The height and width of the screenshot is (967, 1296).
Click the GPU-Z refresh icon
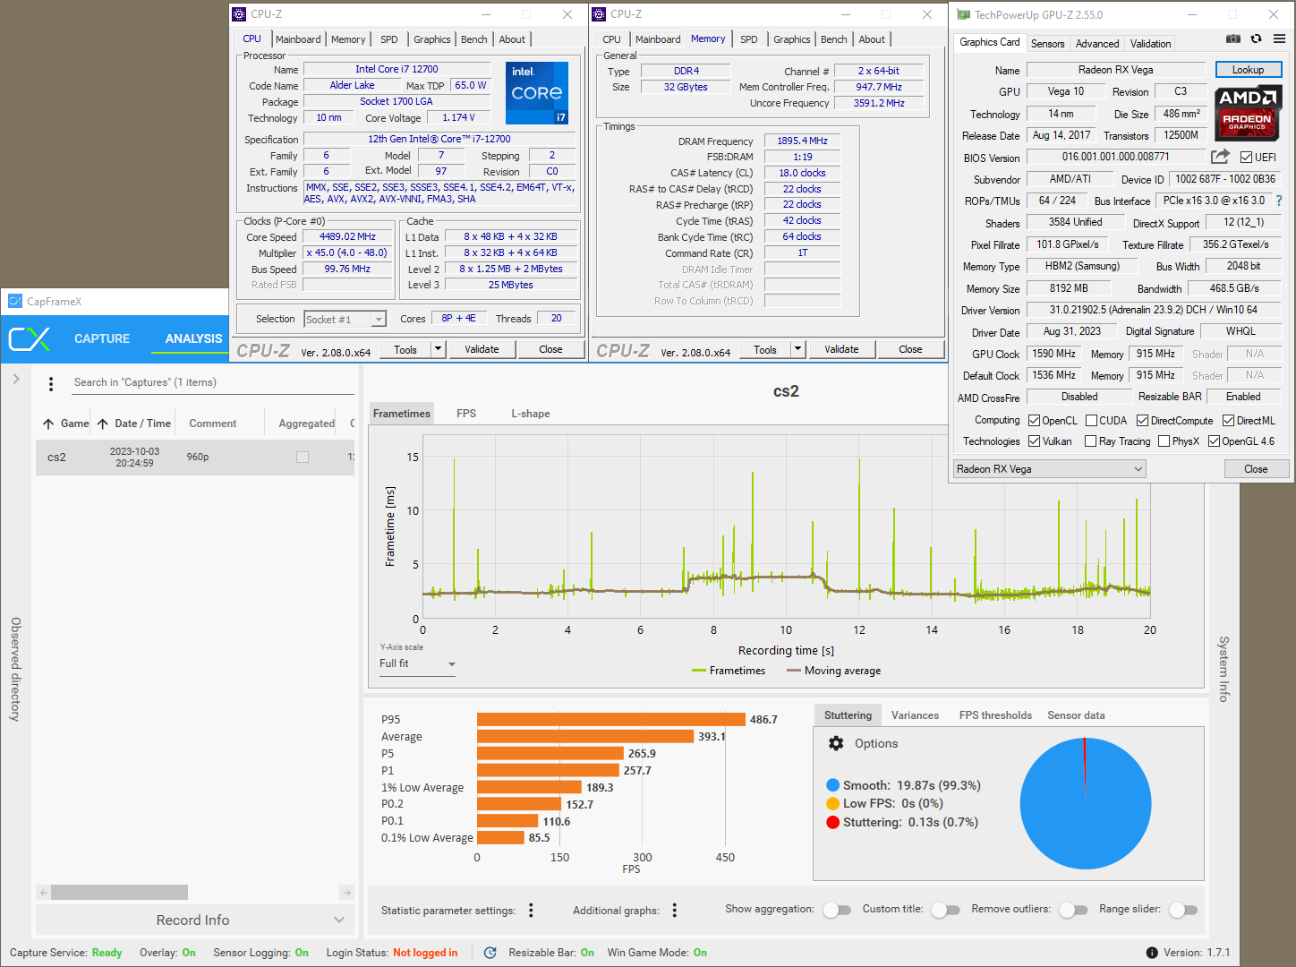(x=1257, y=39)
